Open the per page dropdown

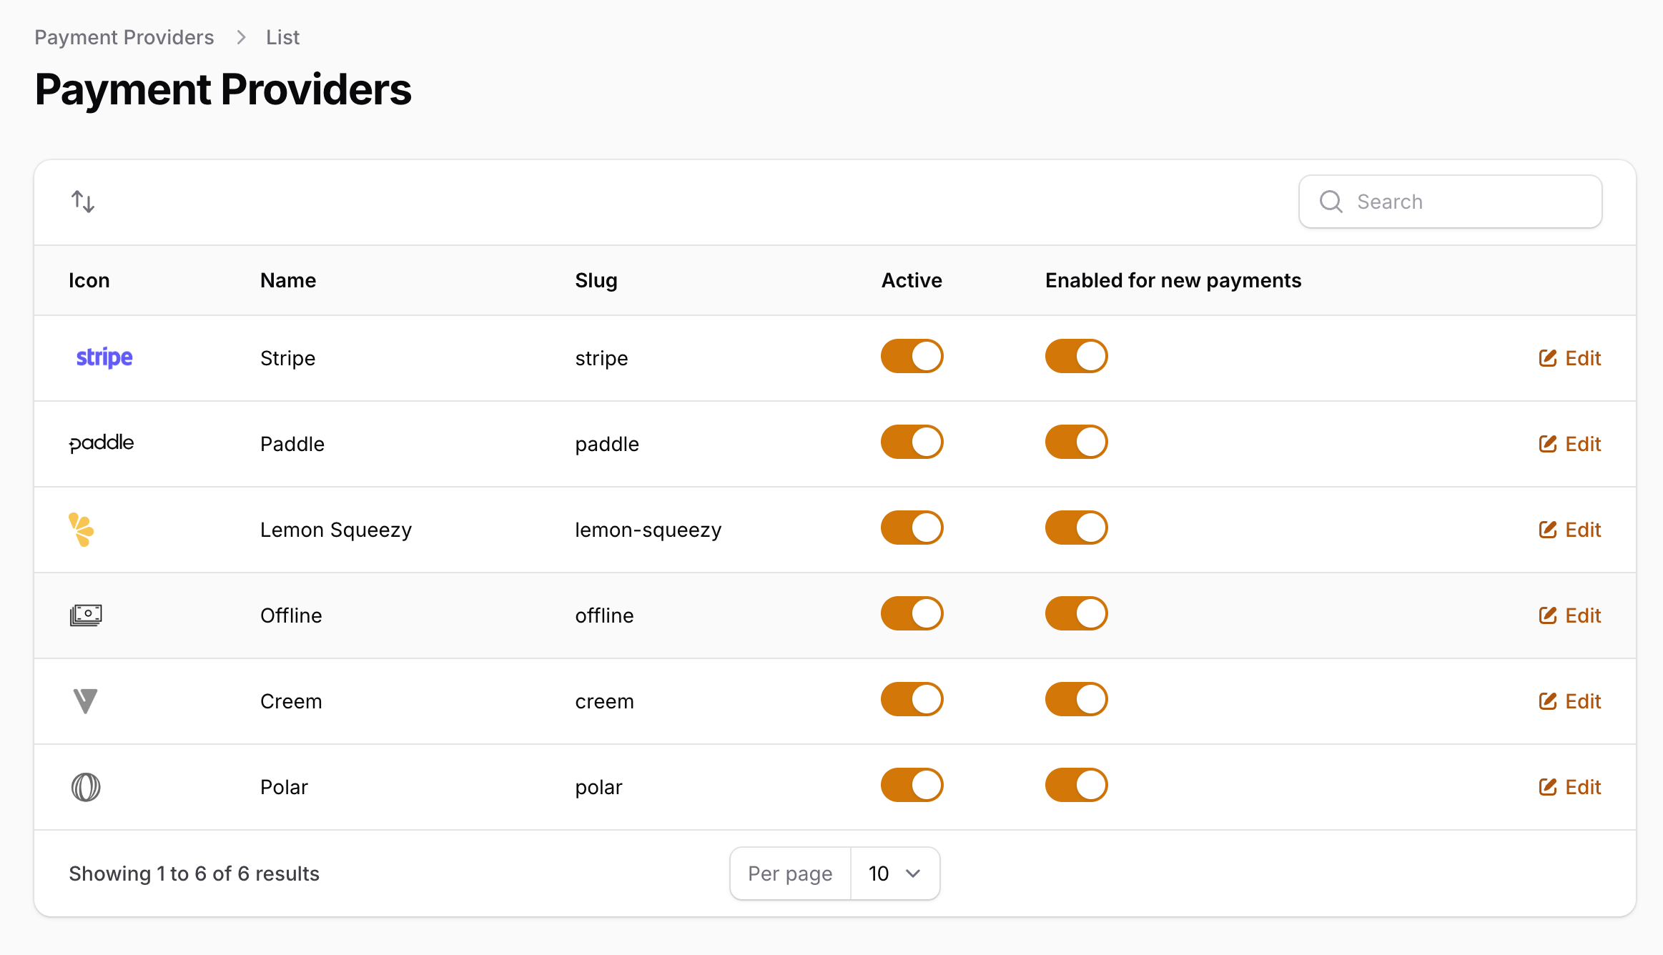pos(894,873)
